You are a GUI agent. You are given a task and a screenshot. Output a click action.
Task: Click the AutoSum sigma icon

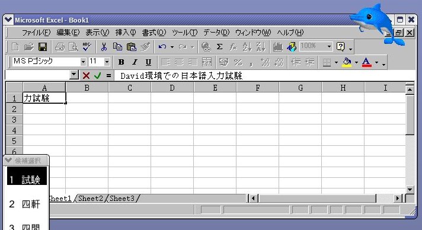click(x=220, y=47)
